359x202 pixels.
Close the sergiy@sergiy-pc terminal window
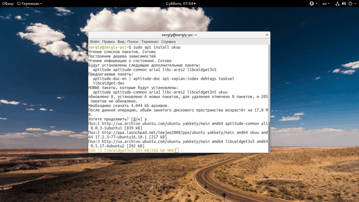(x=267, y=35)
